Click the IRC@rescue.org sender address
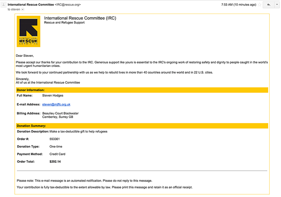 (68, 5)
